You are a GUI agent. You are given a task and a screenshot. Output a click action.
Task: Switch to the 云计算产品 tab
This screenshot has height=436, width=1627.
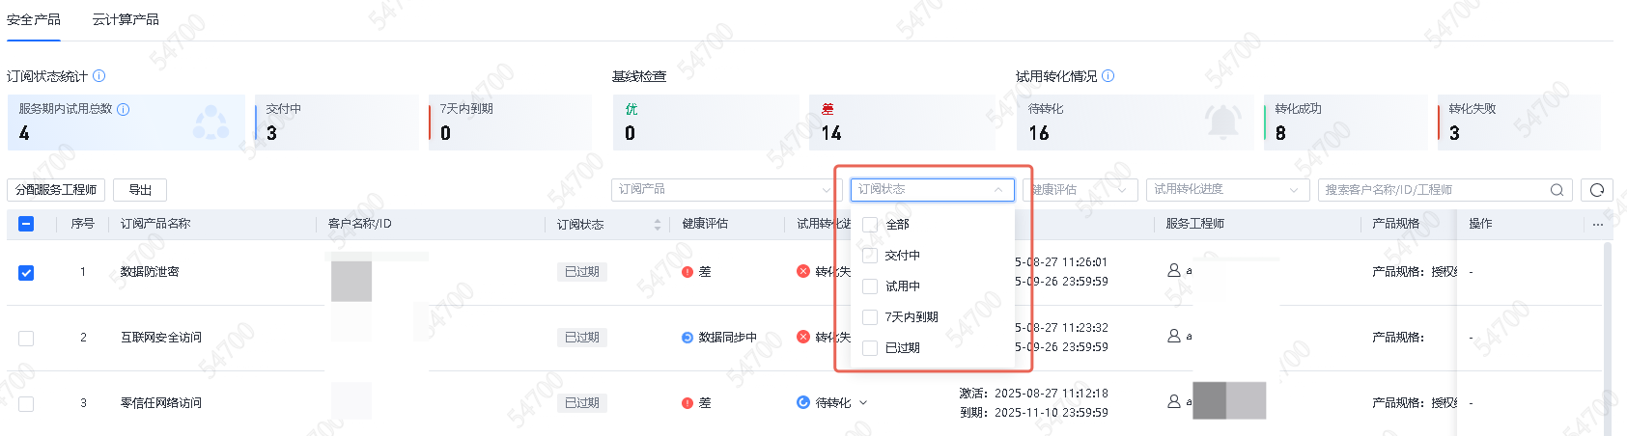click(x=126, y=20)
